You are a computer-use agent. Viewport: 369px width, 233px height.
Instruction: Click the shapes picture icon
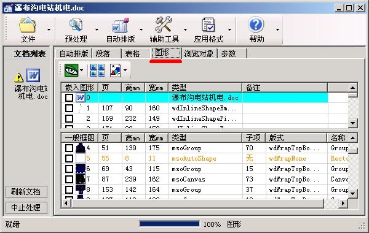[116, 70]
